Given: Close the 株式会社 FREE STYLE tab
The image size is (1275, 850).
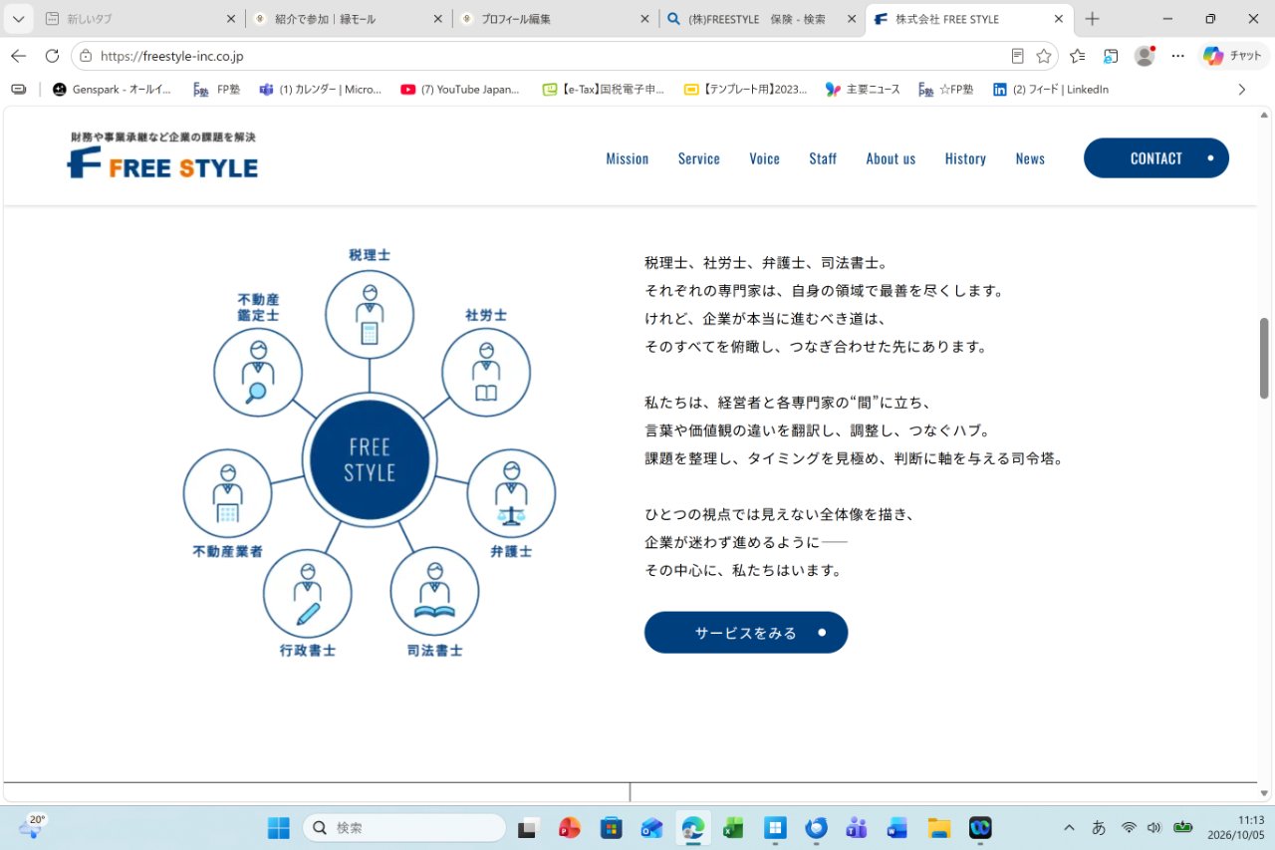Looking at the screenshot, I should [1060, 19].
